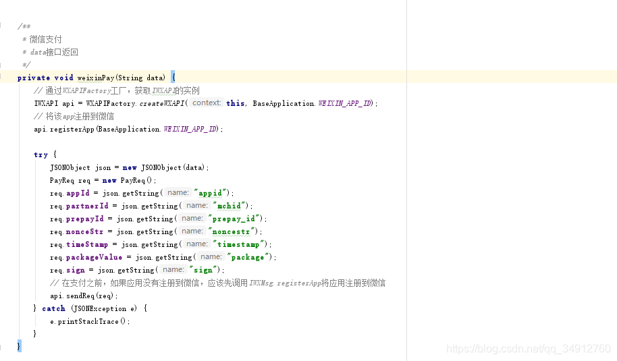This screenshot has width=617, height=361.
Task: Click the "sign" string literal
Action: pyautogui.click(x=203, y=270)
